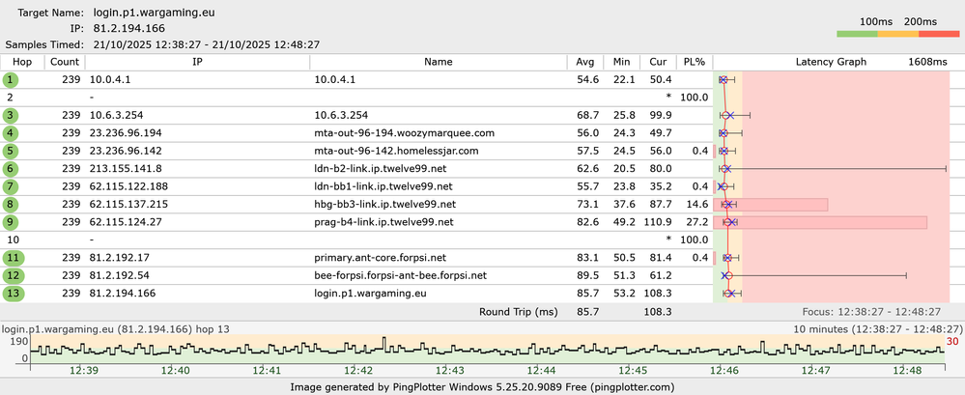The image size is (965, 395).
Task: Click the Latency Graph column header
Action: (x=831, y=62)
